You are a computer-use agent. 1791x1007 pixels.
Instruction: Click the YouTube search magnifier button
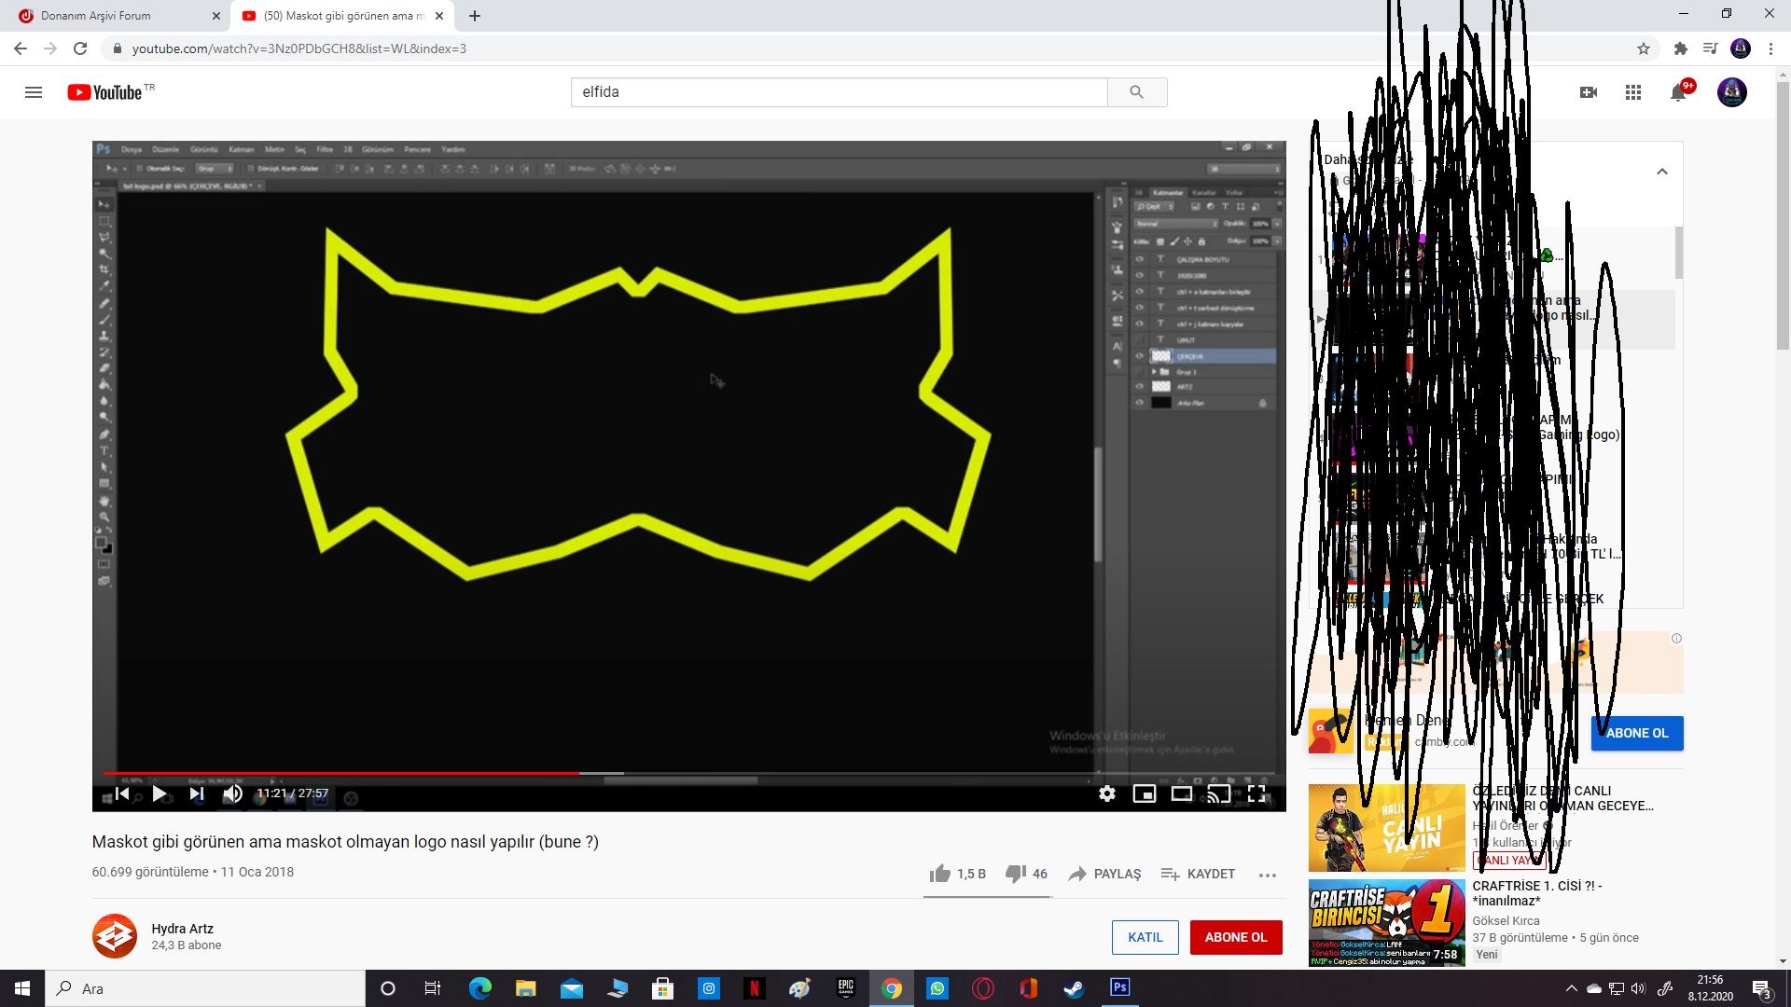[x=1136, y=92]
